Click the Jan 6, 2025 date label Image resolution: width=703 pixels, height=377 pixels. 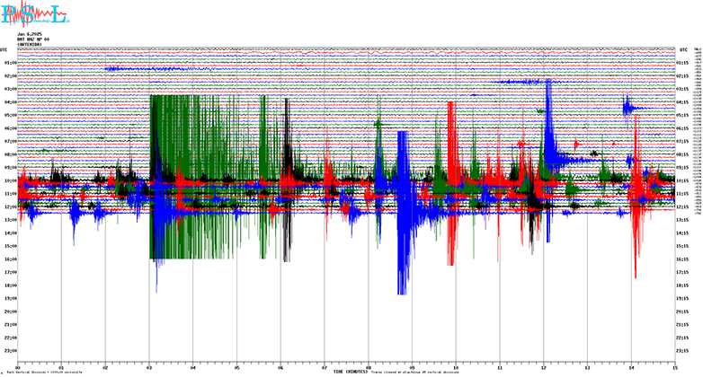click(x=30, y=33)
